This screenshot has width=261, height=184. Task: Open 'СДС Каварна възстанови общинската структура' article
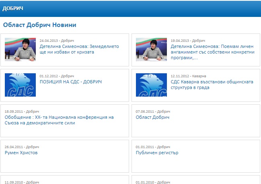click(x=212, y=85)
